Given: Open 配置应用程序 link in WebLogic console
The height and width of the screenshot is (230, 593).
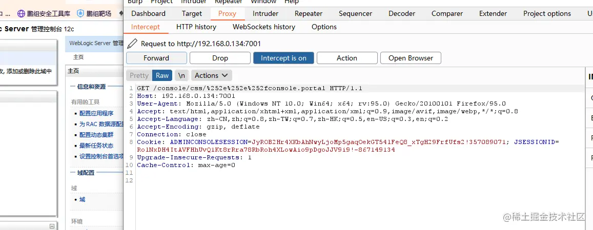Looking at the screenshot, I should (96, 114).
